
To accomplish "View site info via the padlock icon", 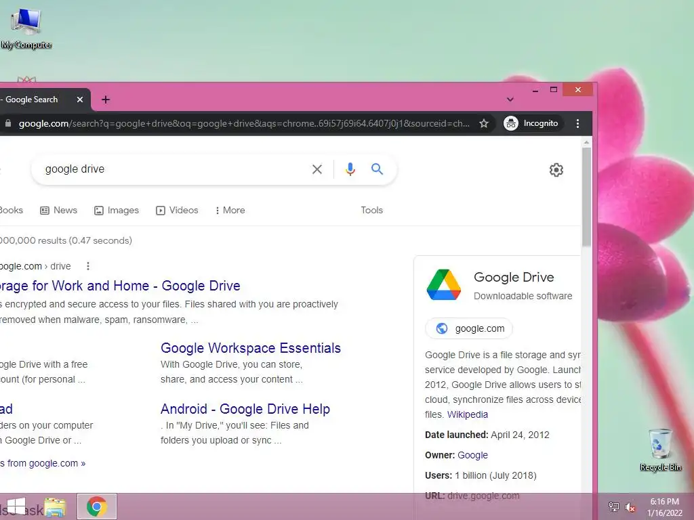I will (7, 123).
